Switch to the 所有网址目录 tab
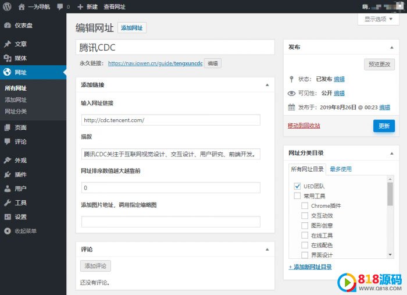Image resolution: width=407 pixels, height=295 pixels. coord(307,169)
